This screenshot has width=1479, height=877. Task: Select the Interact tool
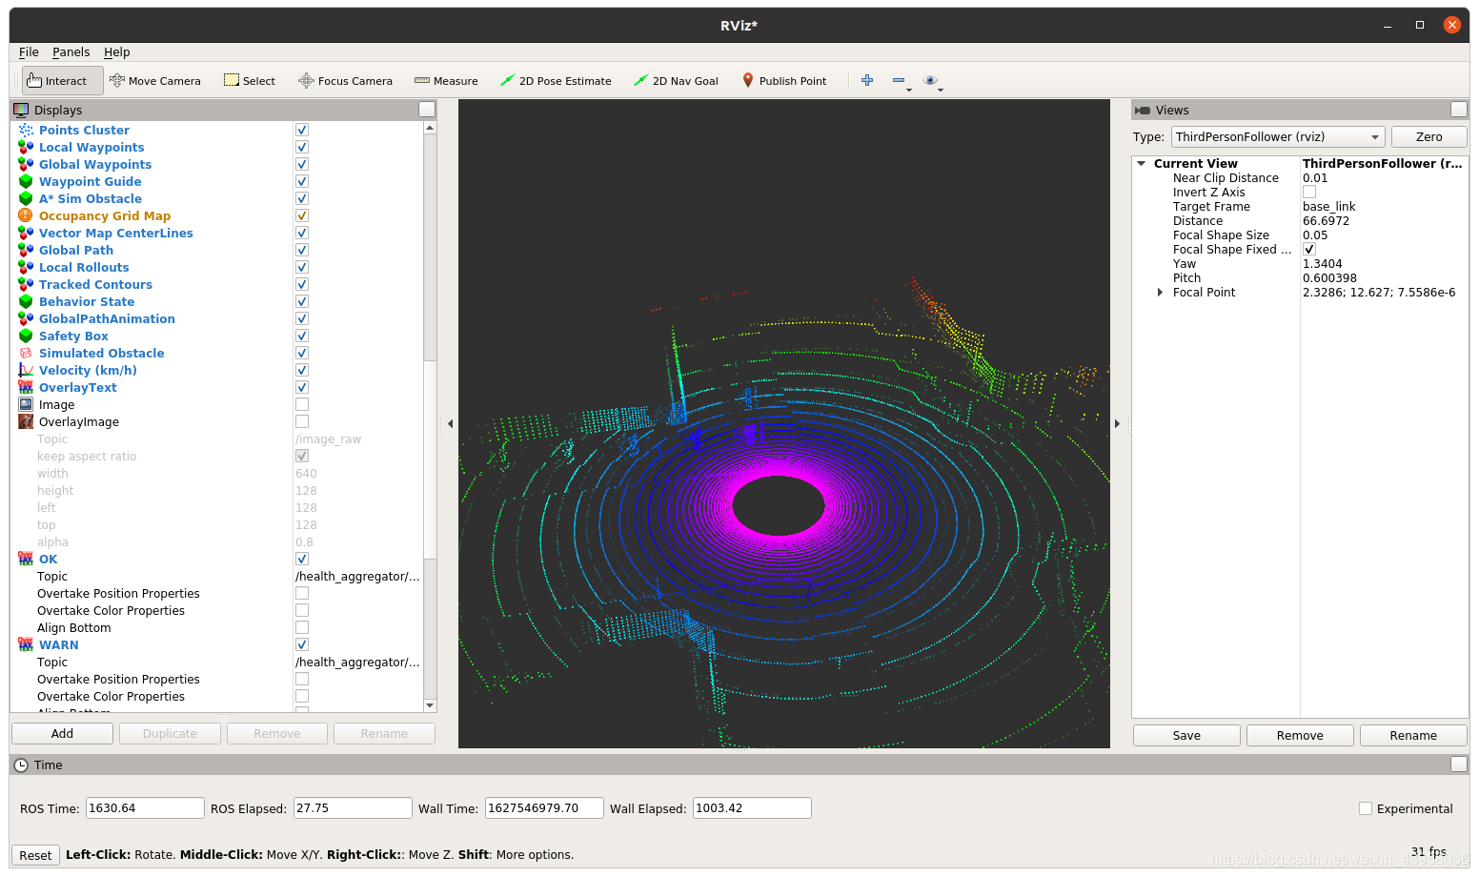(61, 80)
